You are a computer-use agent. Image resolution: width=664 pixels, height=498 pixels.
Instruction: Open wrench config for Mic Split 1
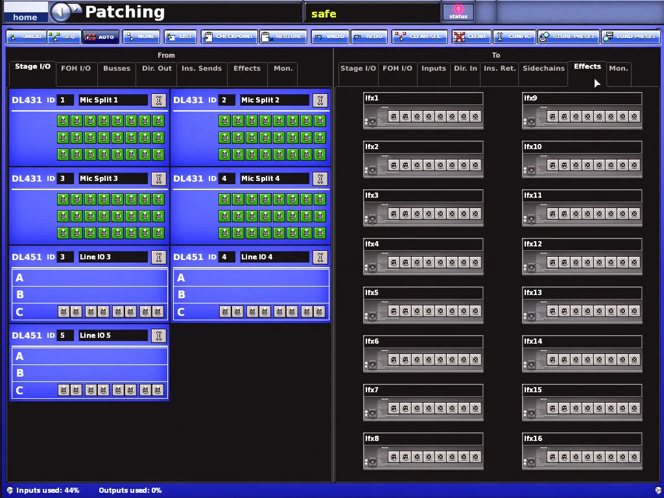159,101
